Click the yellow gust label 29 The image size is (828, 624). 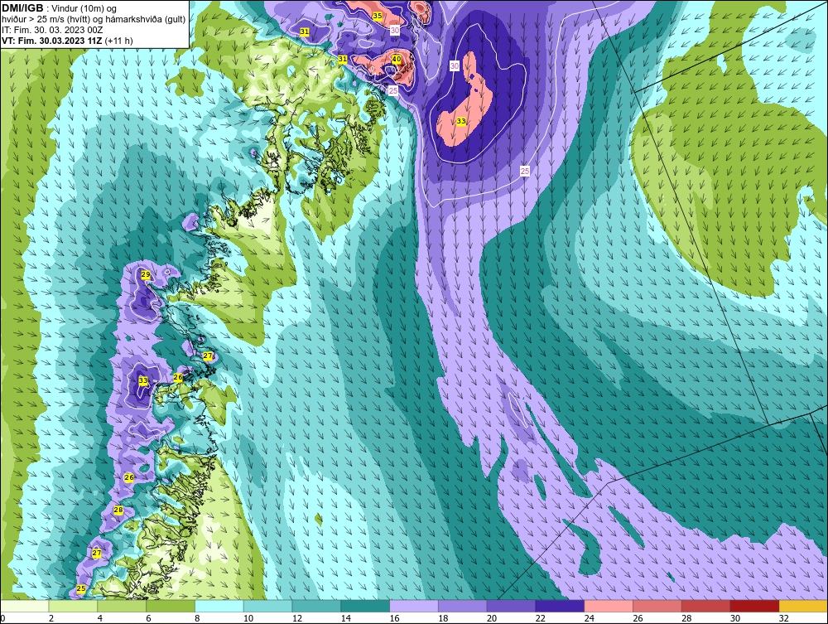(146, 274)
